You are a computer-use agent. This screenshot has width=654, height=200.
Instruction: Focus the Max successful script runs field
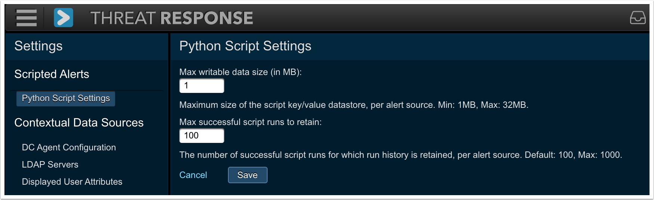pyautogui.click(x=202, y=136)
